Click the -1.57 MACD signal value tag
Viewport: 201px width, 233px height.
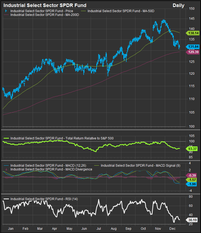point(191,180)
